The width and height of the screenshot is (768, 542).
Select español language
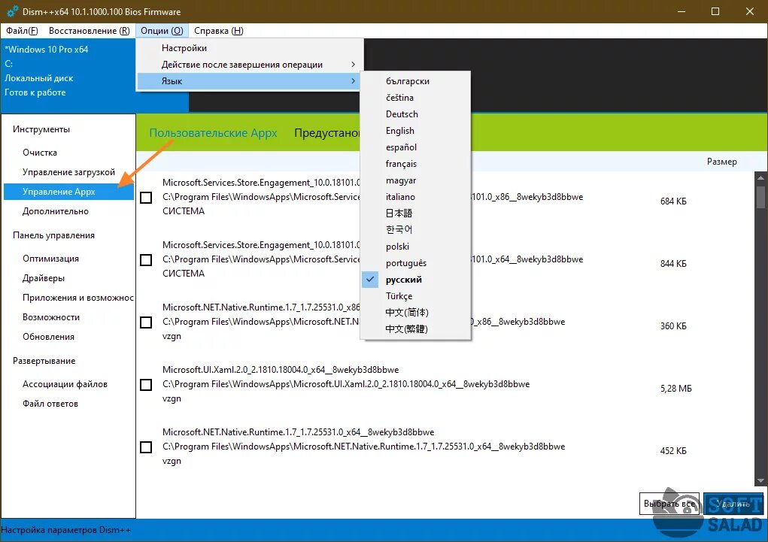point(415,147)
